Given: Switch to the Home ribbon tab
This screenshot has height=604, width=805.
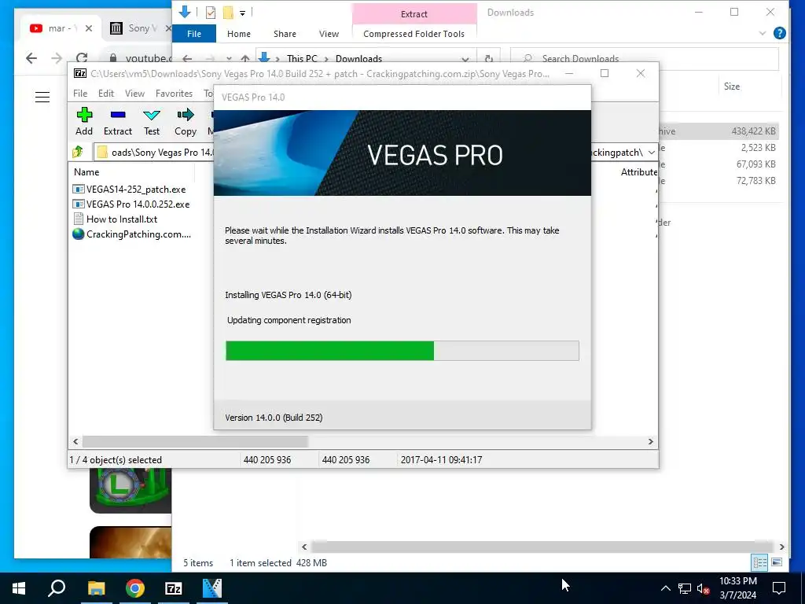Looking at the screenshot, I should 239,33.
